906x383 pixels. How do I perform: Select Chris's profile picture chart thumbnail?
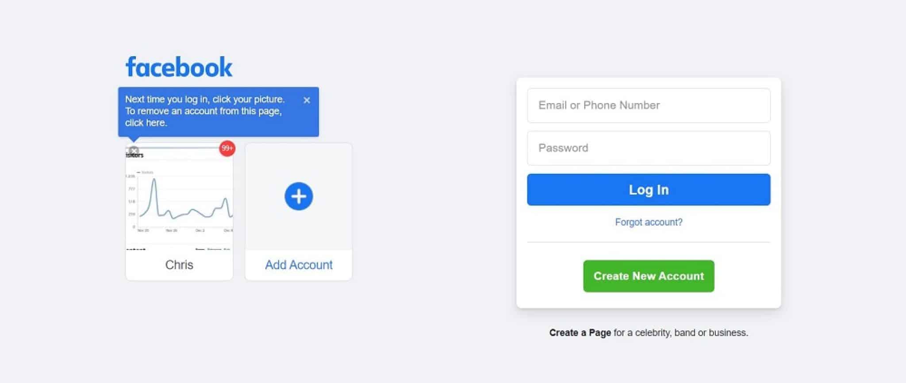pyautogui.click(x=179, y=198)
